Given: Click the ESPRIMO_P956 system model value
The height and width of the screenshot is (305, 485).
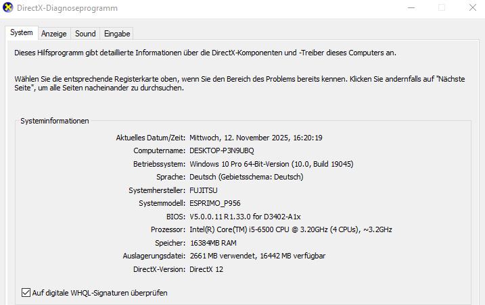Looking at the screenshot, I should 214,203.
